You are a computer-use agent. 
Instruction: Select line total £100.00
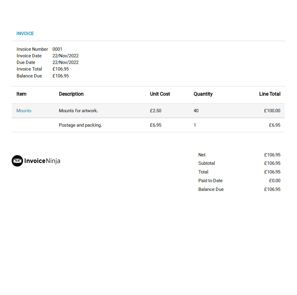(x=272, y=111)
